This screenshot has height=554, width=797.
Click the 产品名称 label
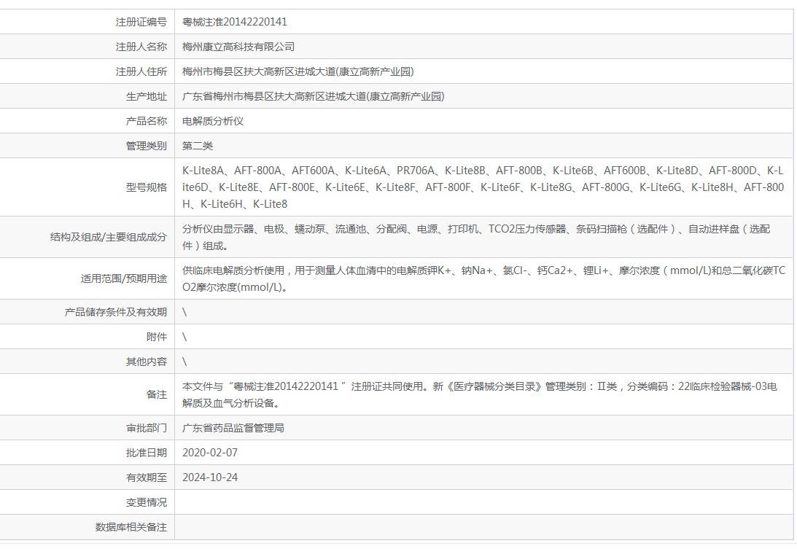tap(147, 121)
